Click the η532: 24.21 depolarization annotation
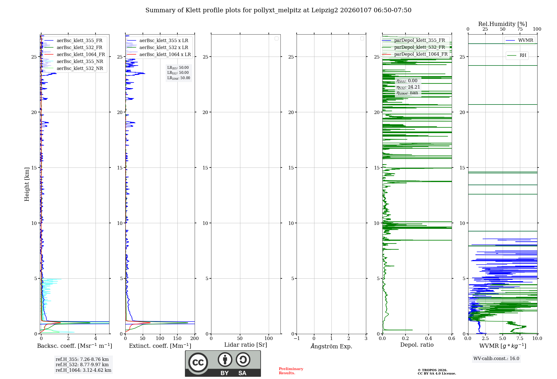 [x=408, y=87]
